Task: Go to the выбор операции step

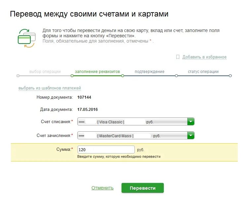Action: tap(45, 72)
